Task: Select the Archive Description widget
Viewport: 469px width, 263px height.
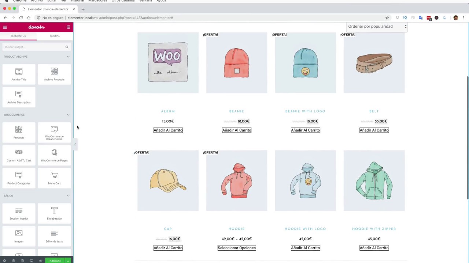Action: tap(19, 97)
